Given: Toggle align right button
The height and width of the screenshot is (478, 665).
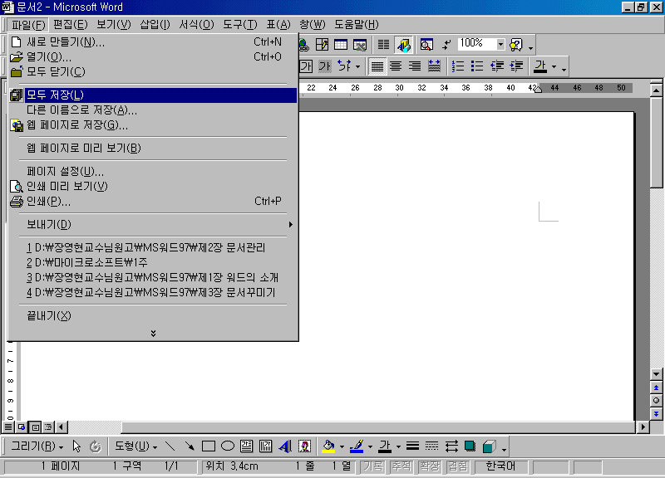Looking at the screenshot, I should [x=414, y=66].
